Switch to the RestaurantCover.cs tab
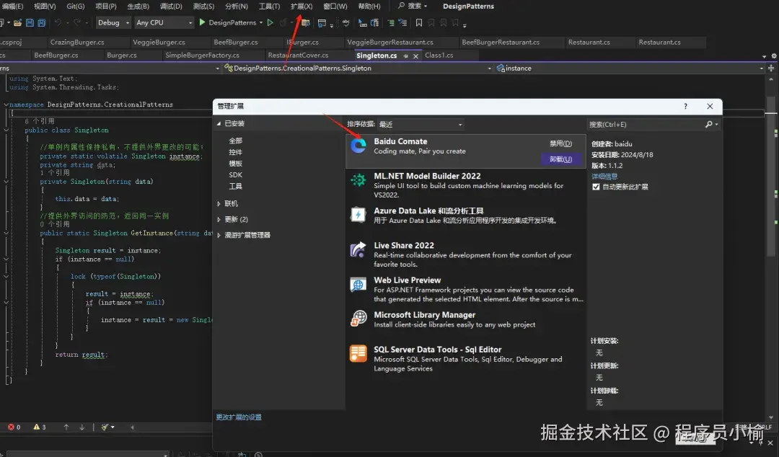The height and width of the screenshot is (457, 779). pos(298,55)
